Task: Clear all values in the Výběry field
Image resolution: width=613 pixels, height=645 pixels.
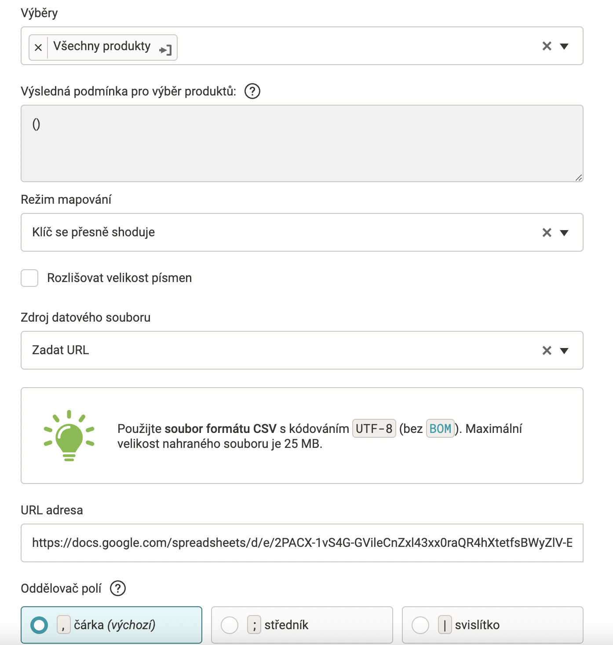Action: tap(547, 46)
